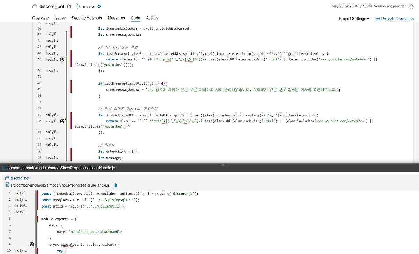
Task: Click the panel divider handle above the lower viewer
Action: click(x=223, y=165)
